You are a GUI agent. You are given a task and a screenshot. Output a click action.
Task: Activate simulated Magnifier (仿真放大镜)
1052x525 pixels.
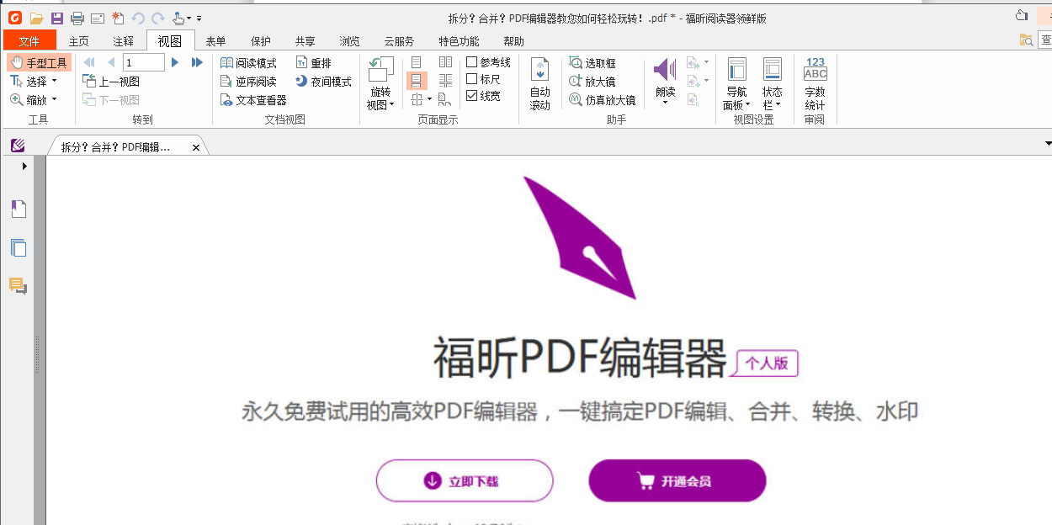tap(602, 100)
